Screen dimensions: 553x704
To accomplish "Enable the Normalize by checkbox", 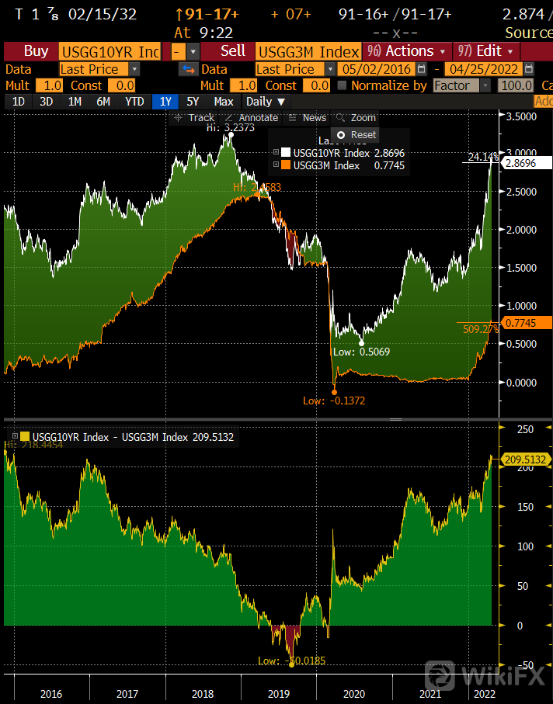I will [x=342, y=85].
